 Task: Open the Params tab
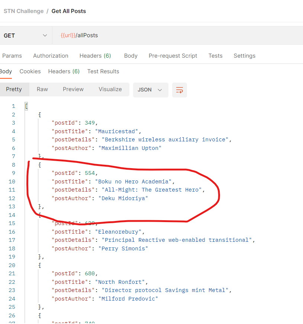pos(12,56)
